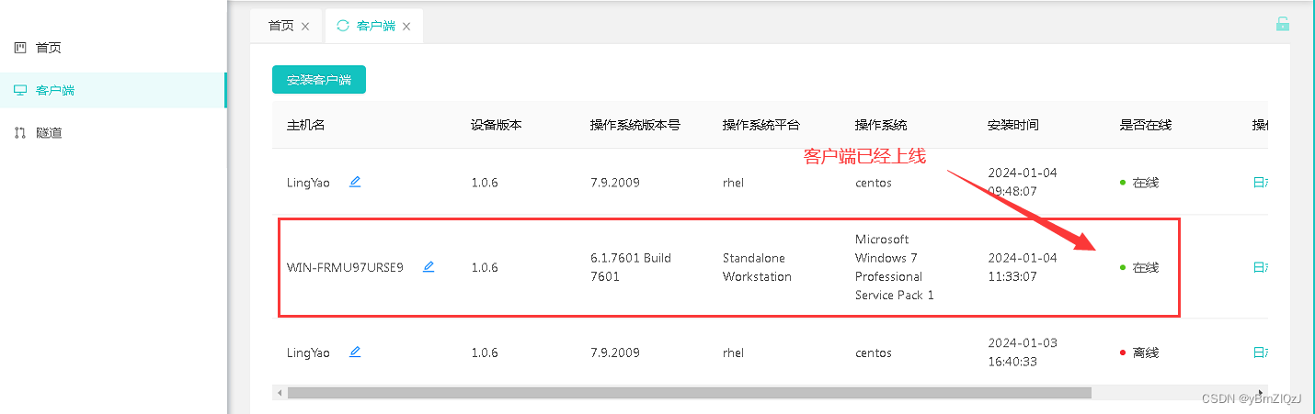
Task: Click the horizontal scrollbar under the table
Action: pyautogui.click(x=690, y=393)
